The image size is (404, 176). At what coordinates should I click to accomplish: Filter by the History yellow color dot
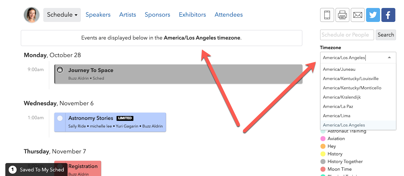tap(323, 154)
